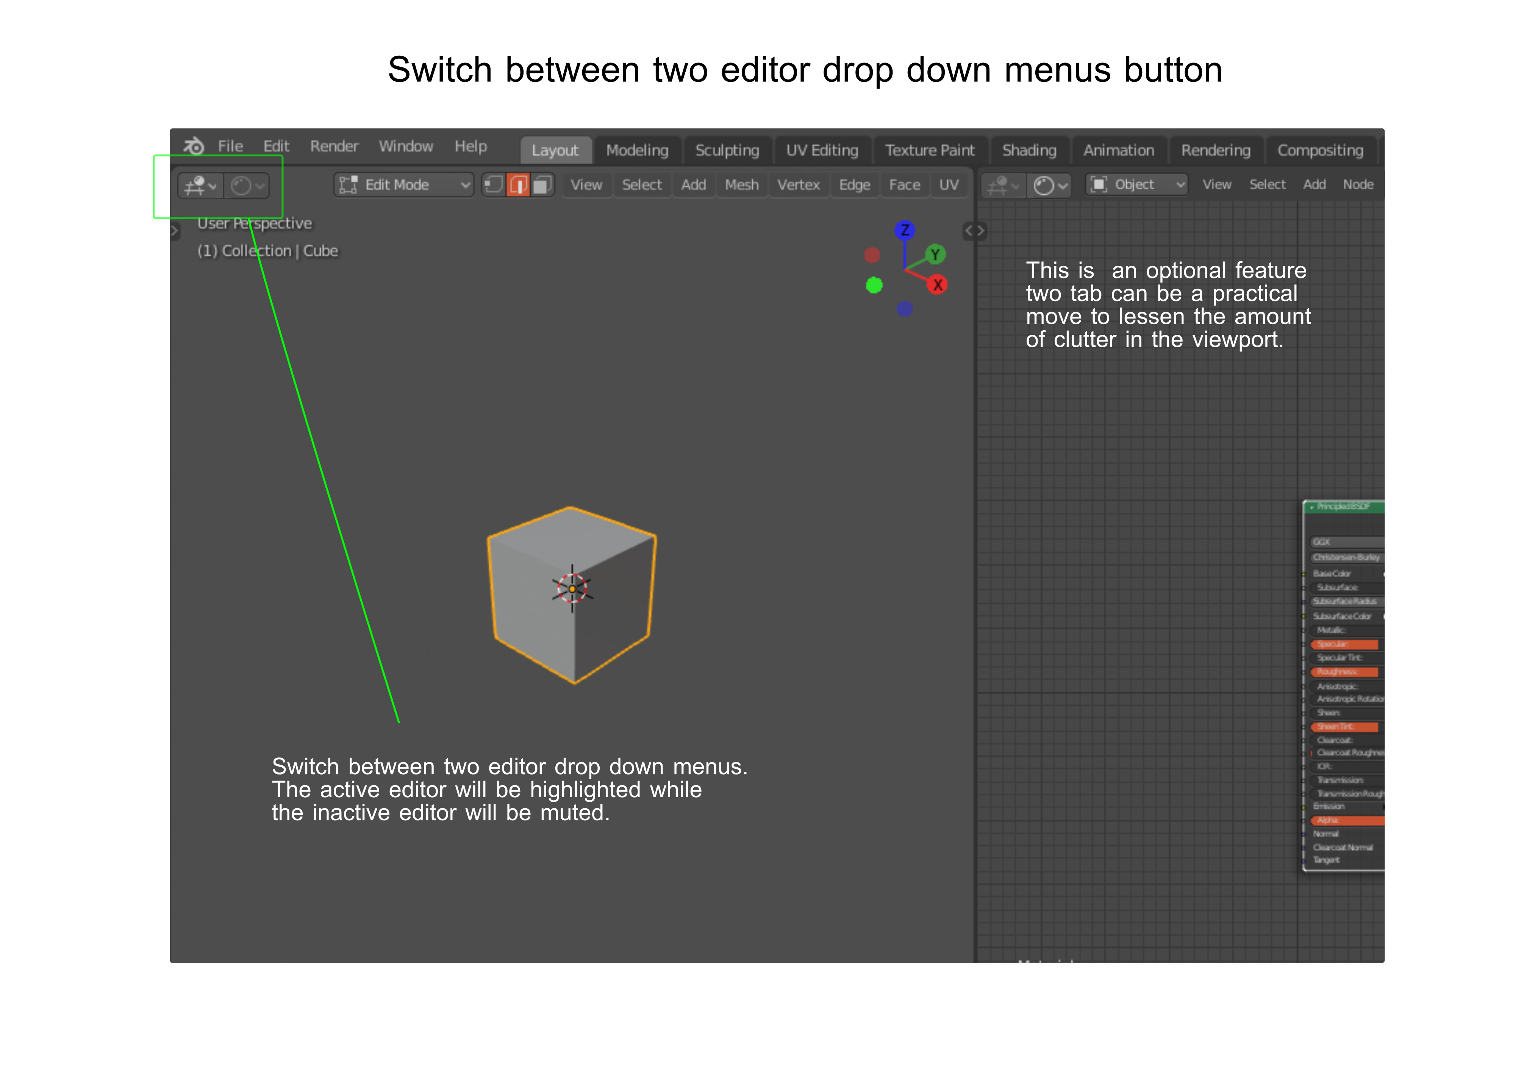Enable face select mode

pos(542,184)
